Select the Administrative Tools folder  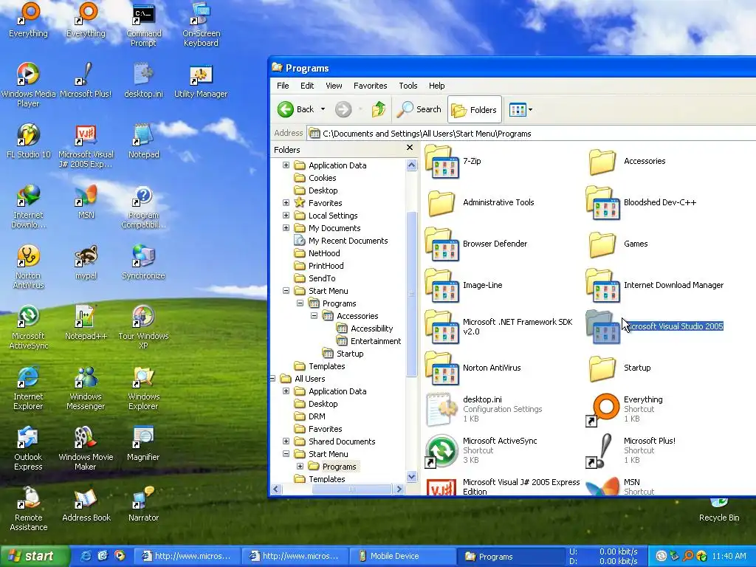pyautogui.click(x=480, y=202)
